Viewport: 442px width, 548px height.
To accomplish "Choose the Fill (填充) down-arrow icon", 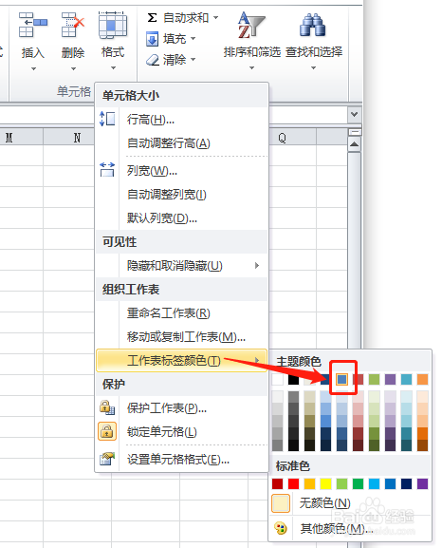I will [152, 39].
